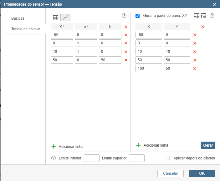Enable Aplicar depois do cálculo checkbox

tap(168, 158)
